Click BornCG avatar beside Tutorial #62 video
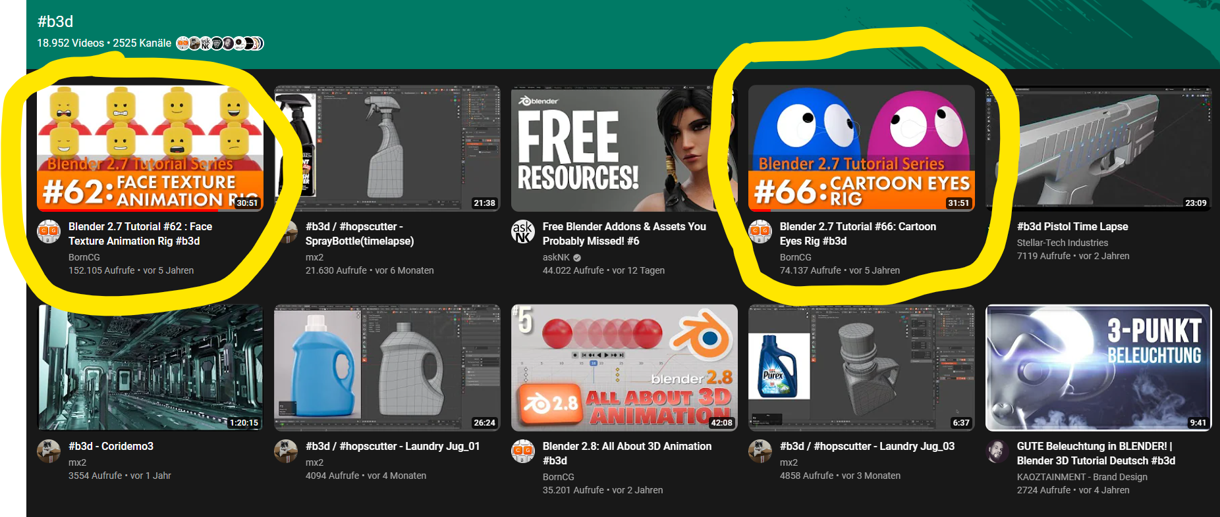The image size is (1220, 517). tap(49, 232)
